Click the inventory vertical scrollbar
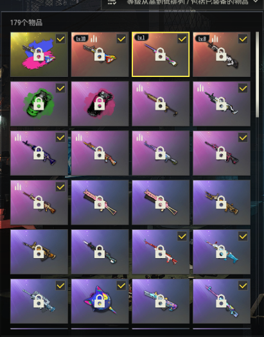 click(x=258, y=75)
